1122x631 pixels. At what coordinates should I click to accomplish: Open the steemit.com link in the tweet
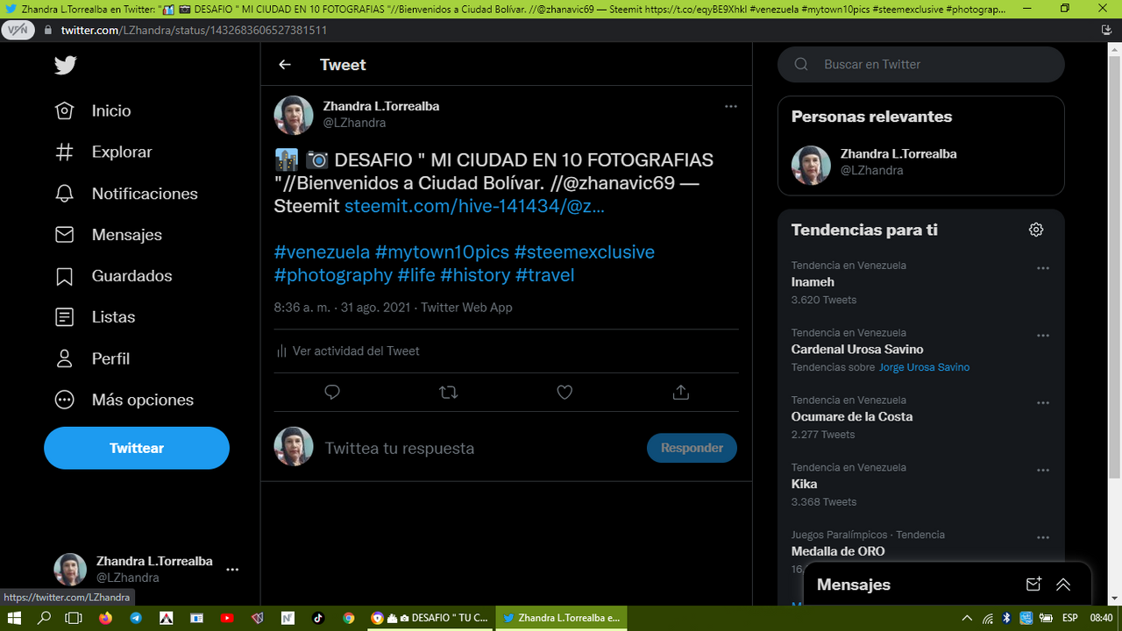[x=474, y=206]
